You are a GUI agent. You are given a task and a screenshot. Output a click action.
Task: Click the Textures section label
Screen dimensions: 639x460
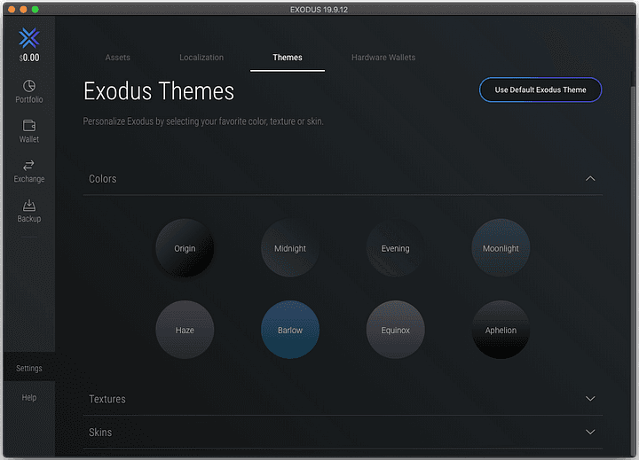coord(107,399)
